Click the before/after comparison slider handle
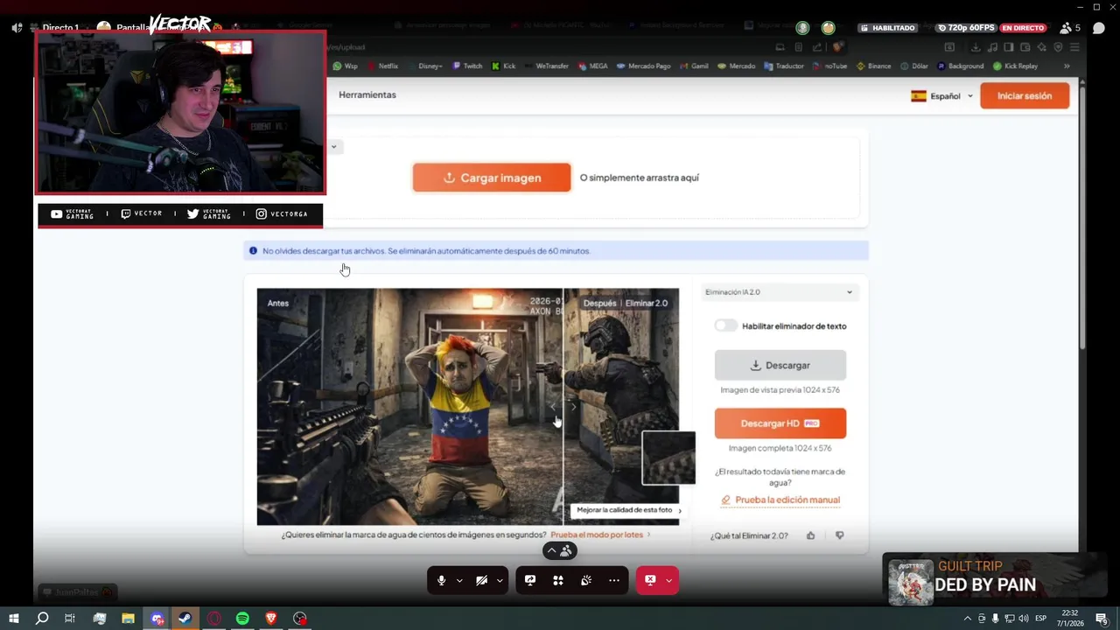Viewport: 1120px width, 630px height. pyautogui.click(x=563, y=407)
